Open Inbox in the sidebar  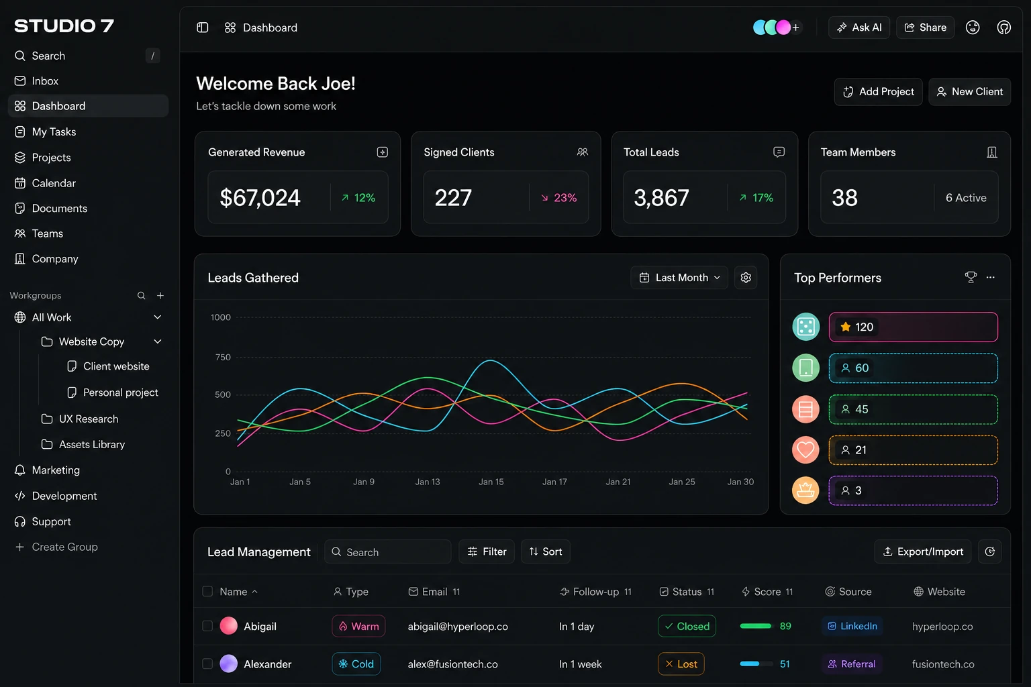[88, 81]
